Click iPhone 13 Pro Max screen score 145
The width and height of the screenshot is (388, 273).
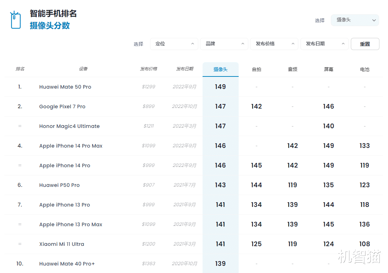[x=328, y=224]
